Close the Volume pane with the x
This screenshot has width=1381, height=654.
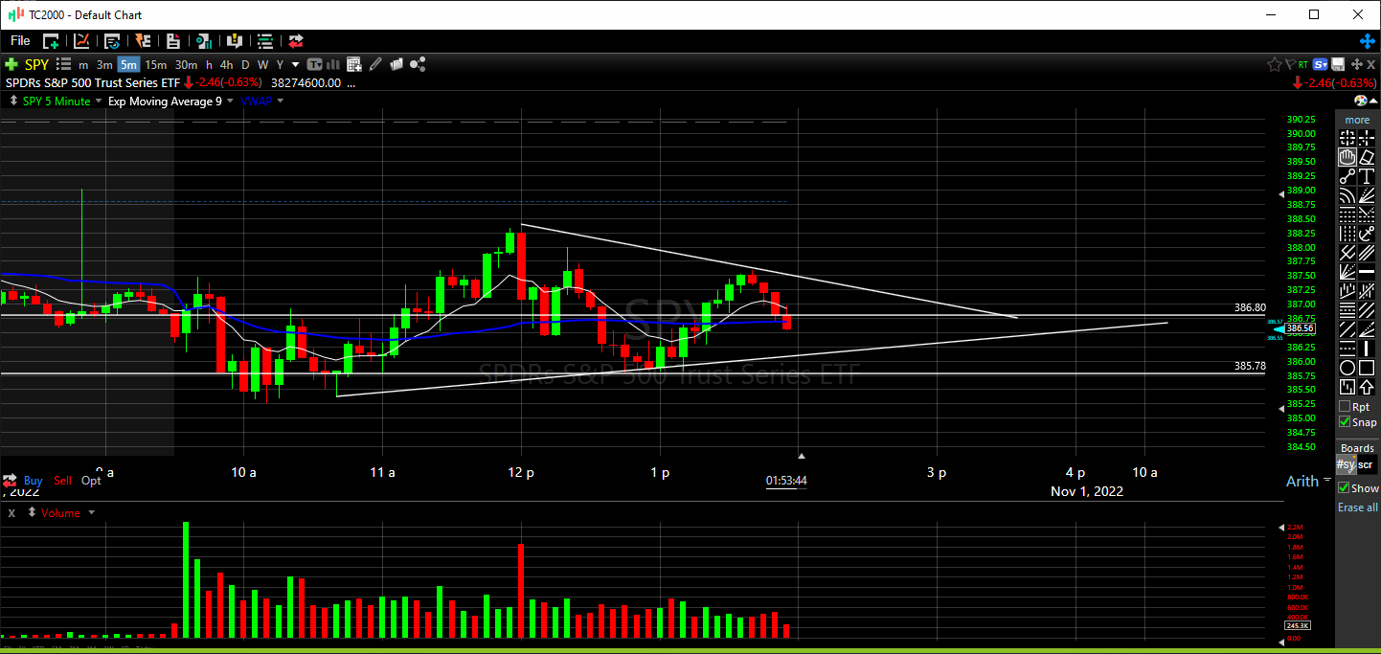(11, 513)
